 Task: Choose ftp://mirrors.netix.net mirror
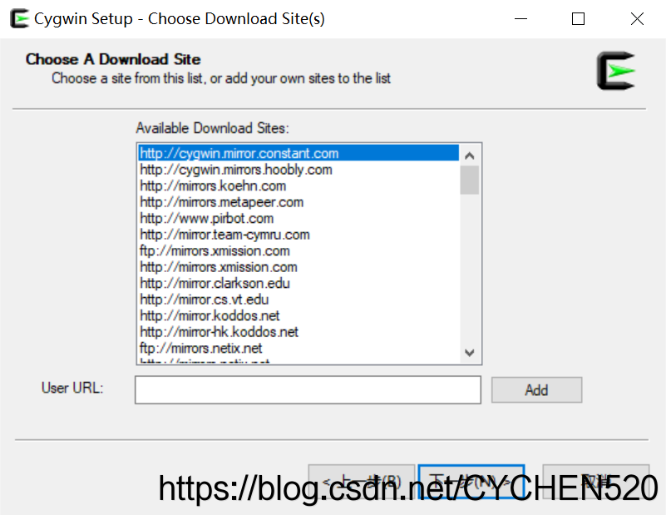click(298, 348)
